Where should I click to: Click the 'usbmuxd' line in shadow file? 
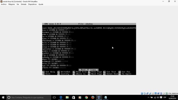pyautogui.click(x=55, y=61)
